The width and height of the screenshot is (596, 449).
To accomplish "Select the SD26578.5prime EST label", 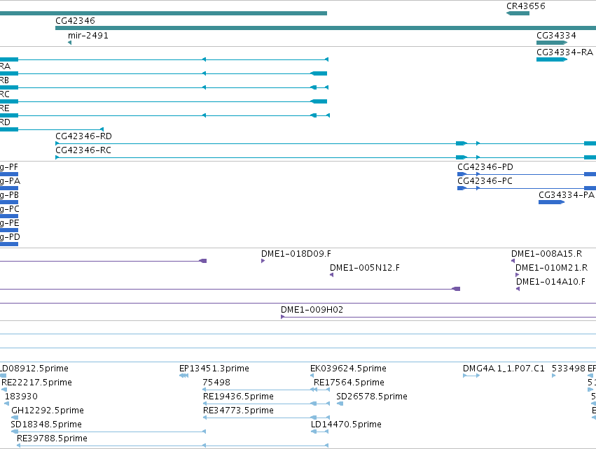I will coord(372,397).
